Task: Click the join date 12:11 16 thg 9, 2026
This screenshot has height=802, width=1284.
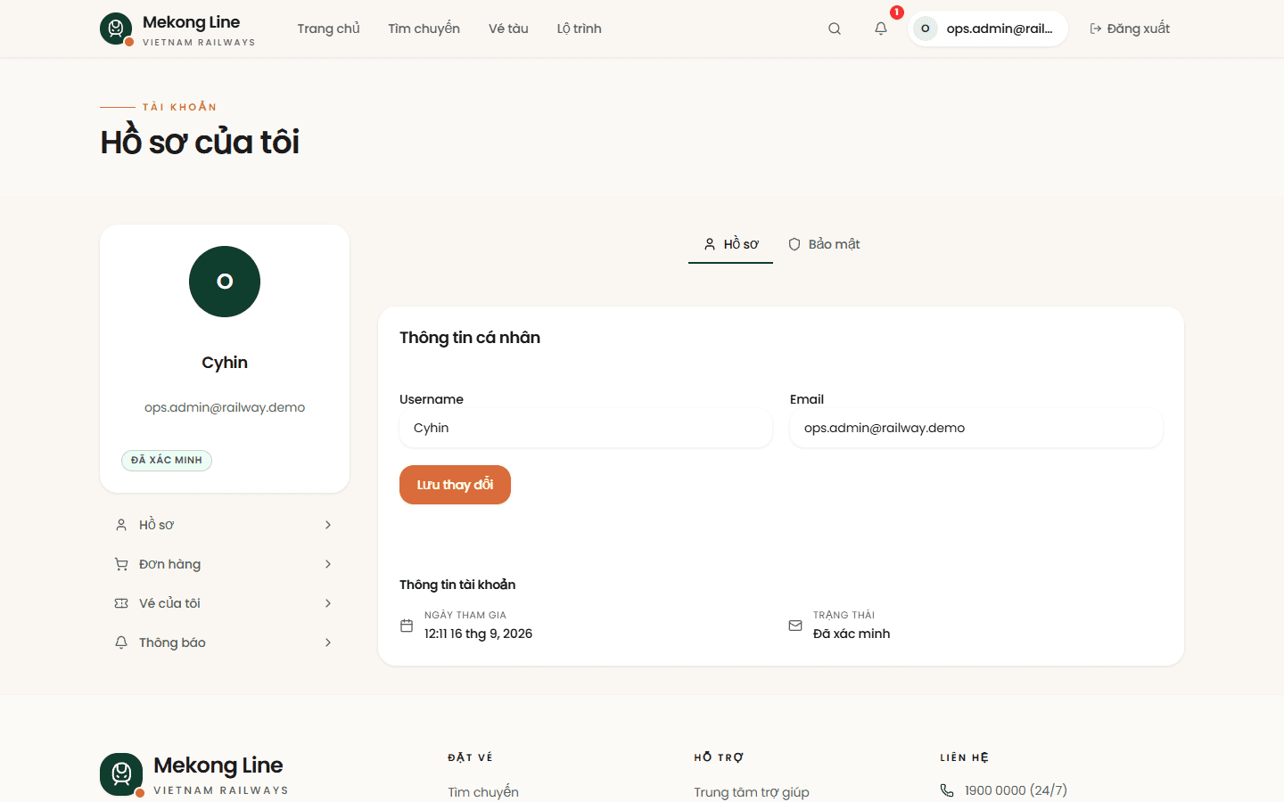Action: tap(478, 634)
